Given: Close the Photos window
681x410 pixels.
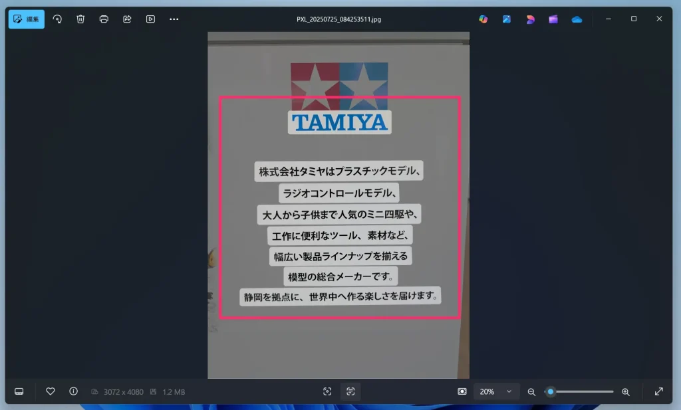Looking at the screenshot, I should tap(659, 19).
